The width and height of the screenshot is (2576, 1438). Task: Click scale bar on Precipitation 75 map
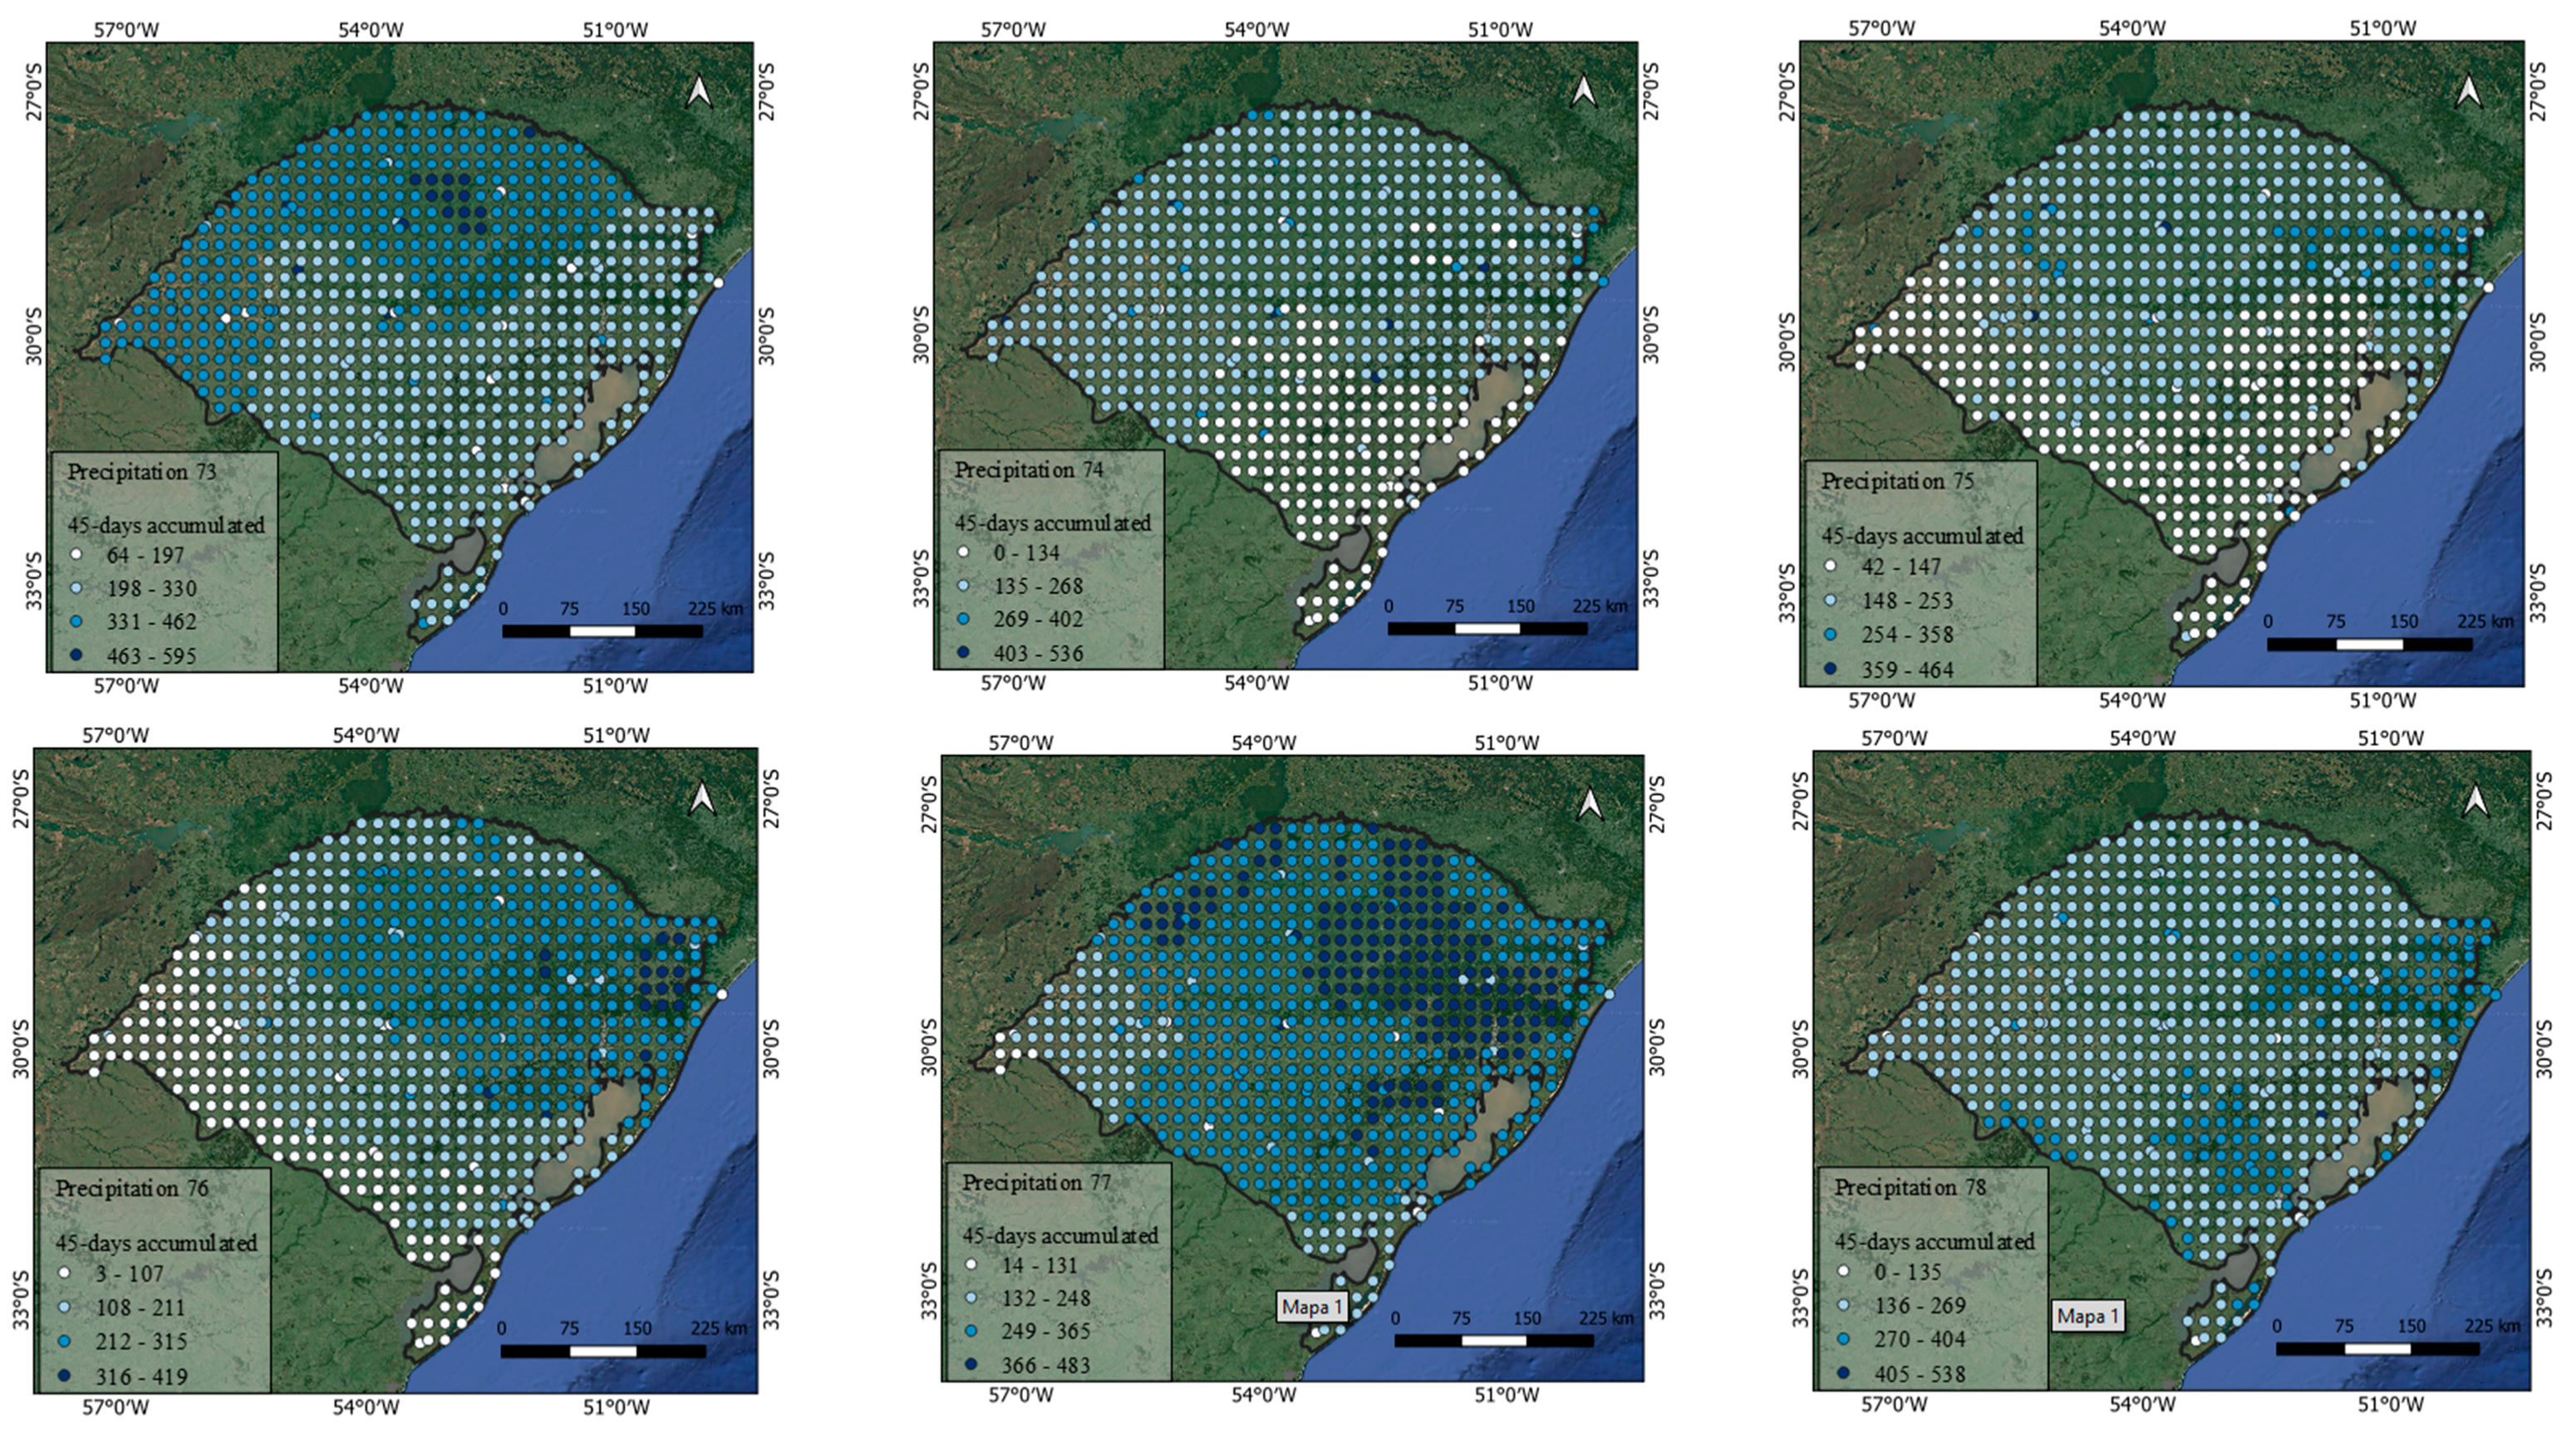(x=2369, y=644)
